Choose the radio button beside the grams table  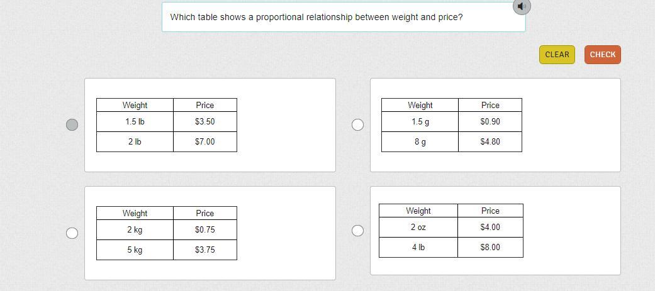click(357, 124)
